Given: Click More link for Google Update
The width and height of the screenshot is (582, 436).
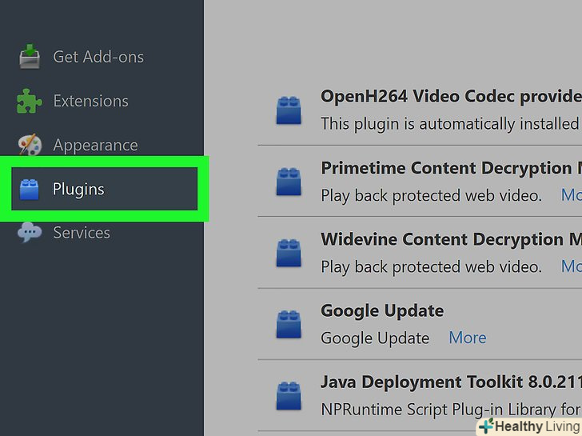Looking at the screenshot, I should pyautogui.click(x=468, y=338).
